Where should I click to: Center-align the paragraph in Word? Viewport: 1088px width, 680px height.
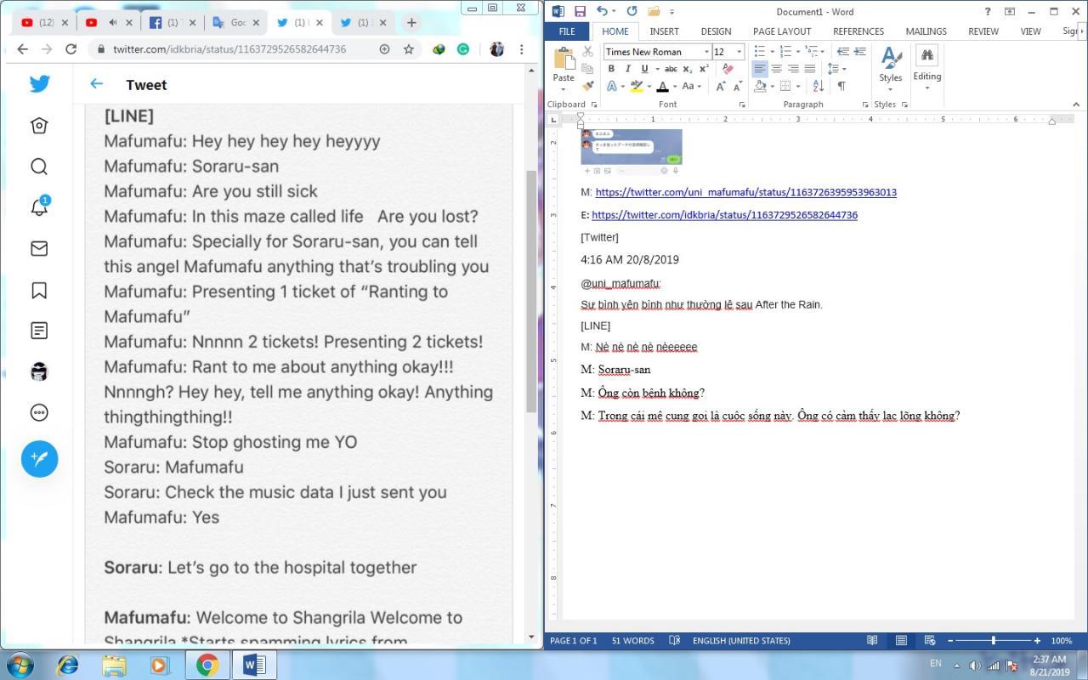776,69
